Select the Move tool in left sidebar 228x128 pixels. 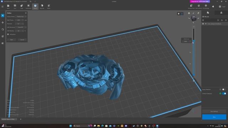tap(2, 22)
